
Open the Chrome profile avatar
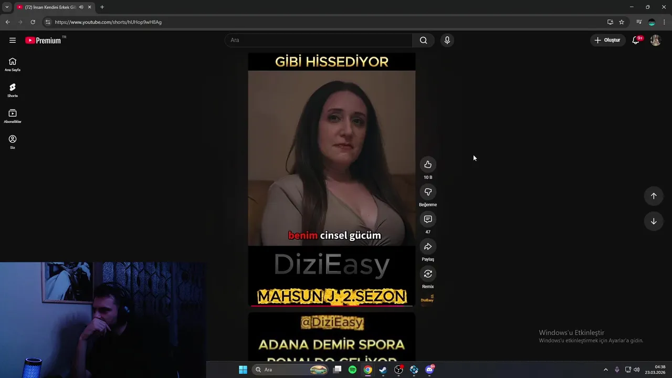652,22
